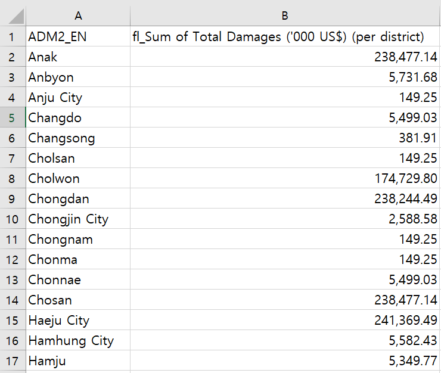Select the cell Cholwon
441x373 pixels.
click(78, 178)
